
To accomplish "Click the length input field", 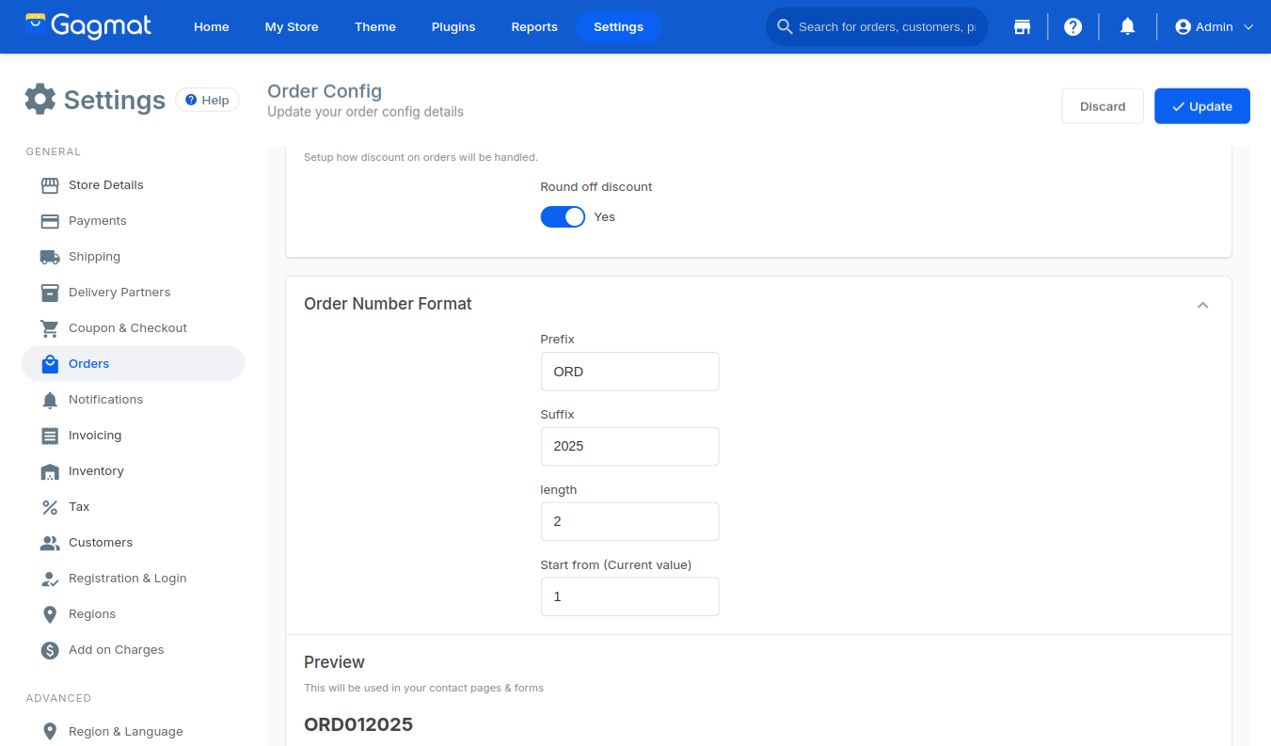I will (x=629, y=521).
